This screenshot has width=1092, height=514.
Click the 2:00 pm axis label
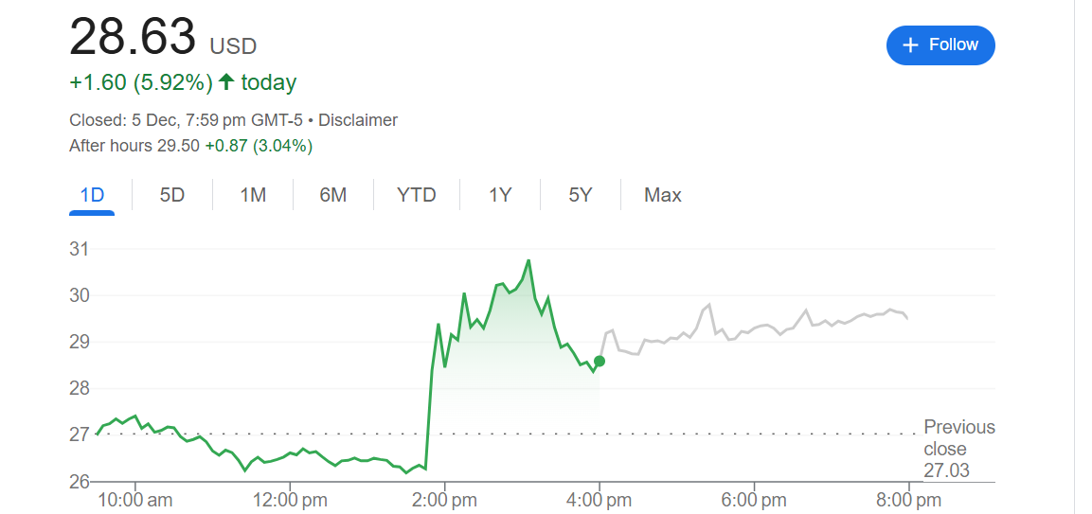click(x=444, y=499)
